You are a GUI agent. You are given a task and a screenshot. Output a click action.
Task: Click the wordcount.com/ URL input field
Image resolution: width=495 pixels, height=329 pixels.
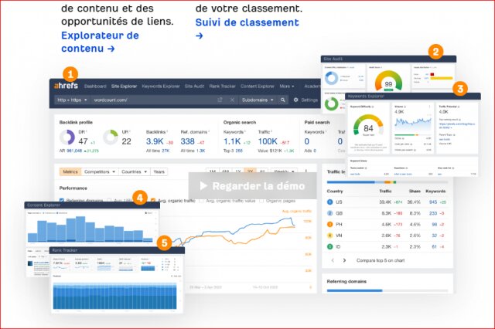[153, 100]
